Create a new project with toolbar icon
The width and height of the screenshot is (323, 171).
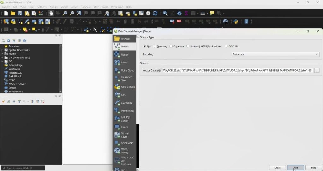(x=6, y=13)
